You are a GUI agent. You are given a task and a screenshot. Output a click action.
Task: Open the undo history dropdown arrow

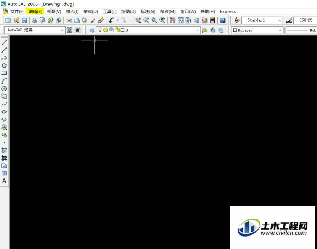coord(118,20)
